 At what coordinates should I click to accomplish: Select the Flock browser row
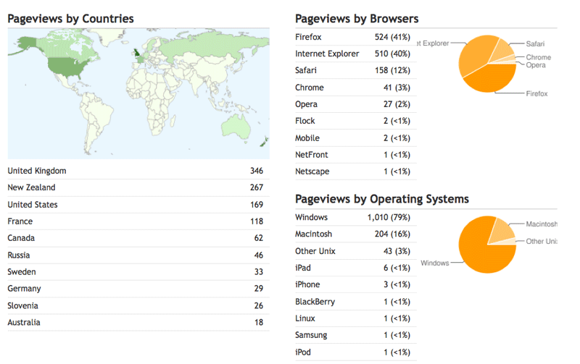(356, 121)
